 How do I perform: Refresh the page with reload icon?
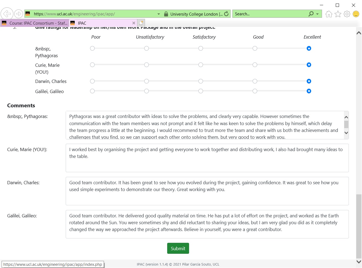[226, 14]
